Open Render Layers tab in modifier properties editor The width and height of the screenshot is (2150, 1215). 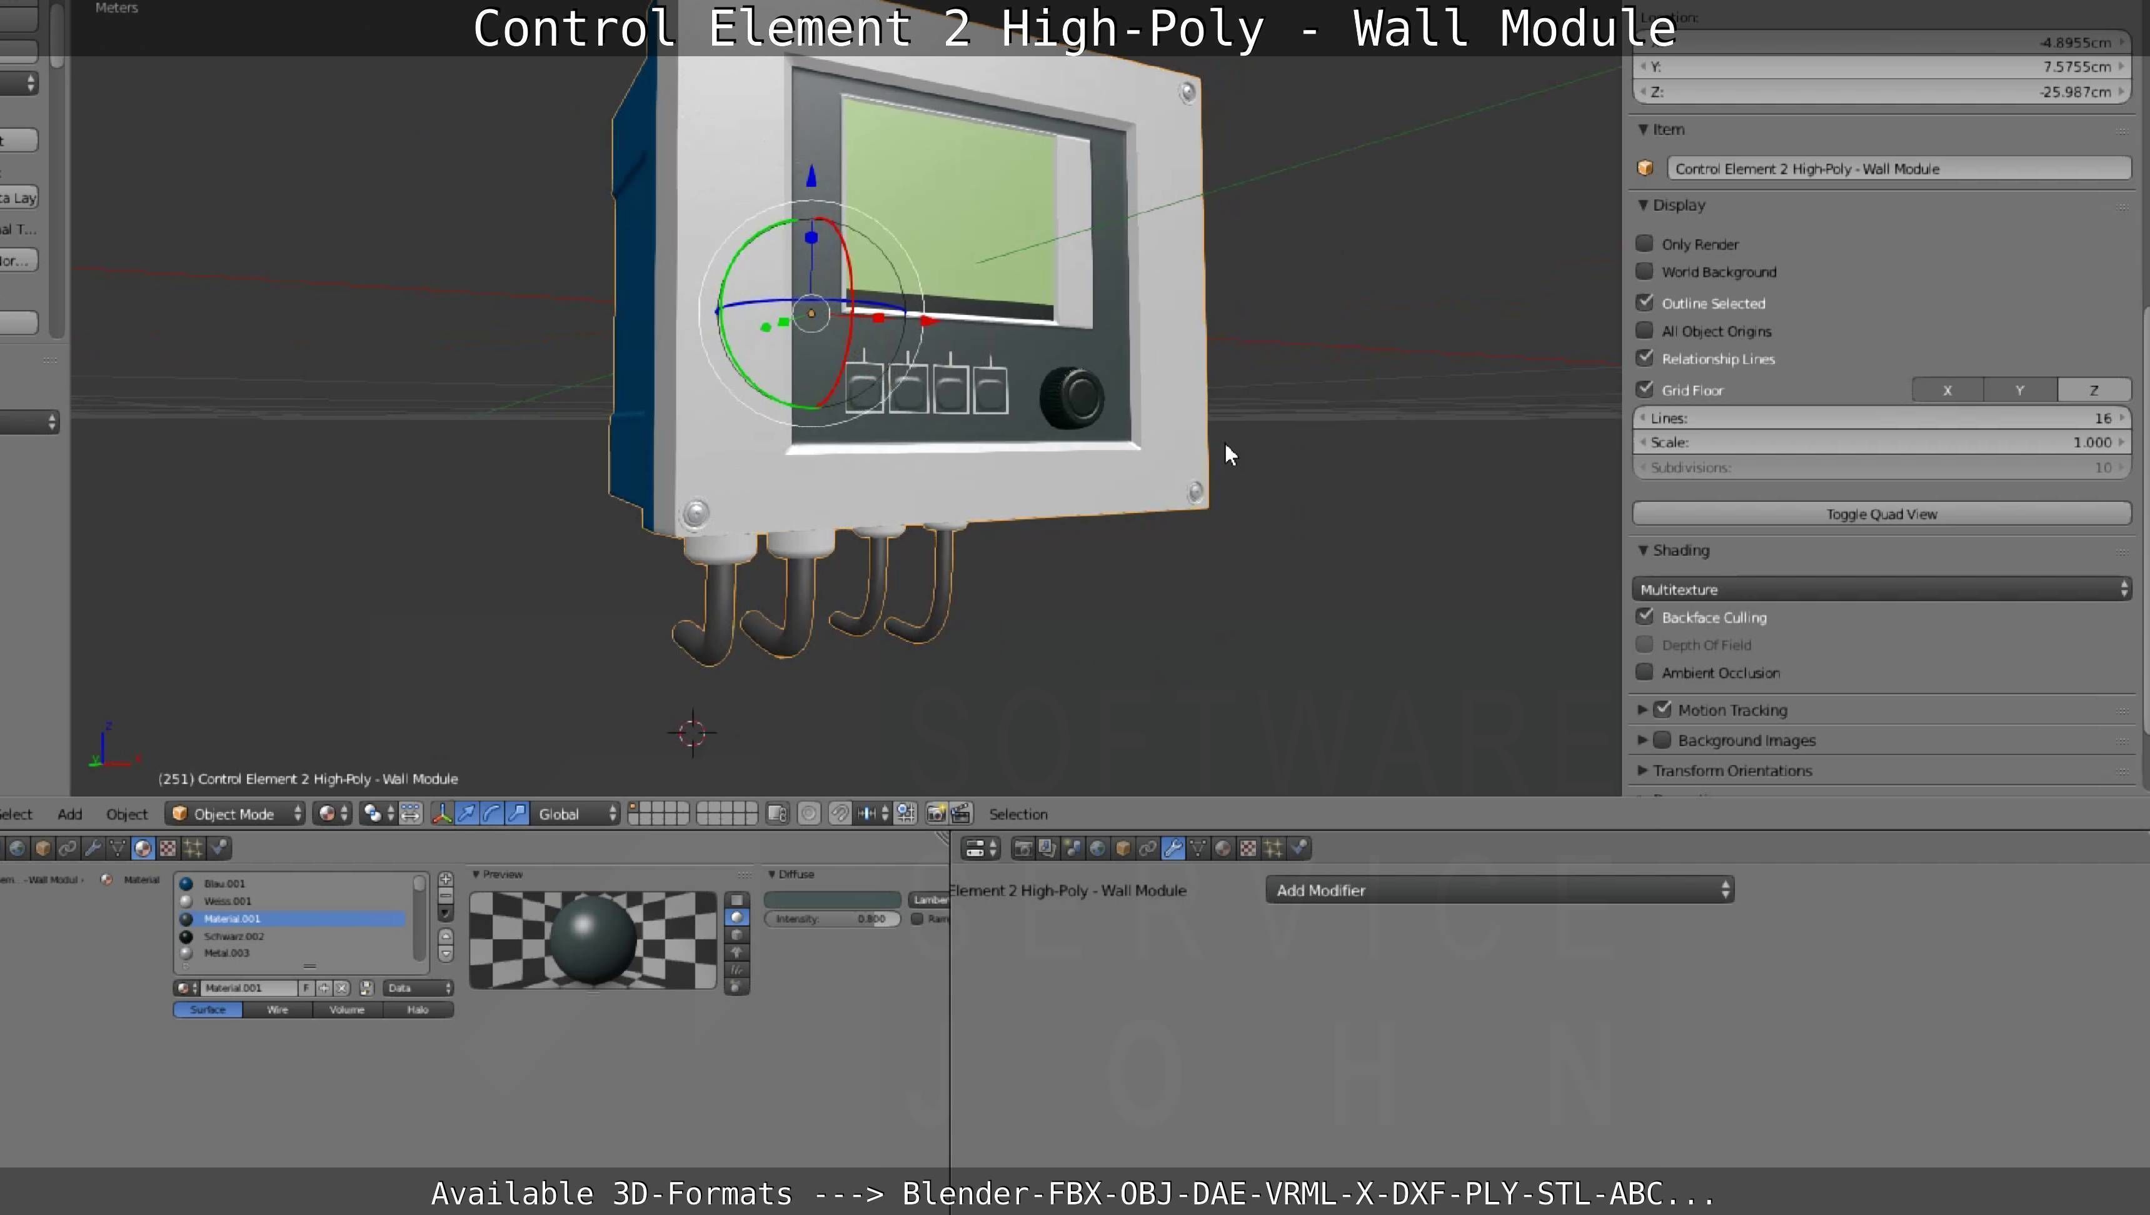point(1047,849)
